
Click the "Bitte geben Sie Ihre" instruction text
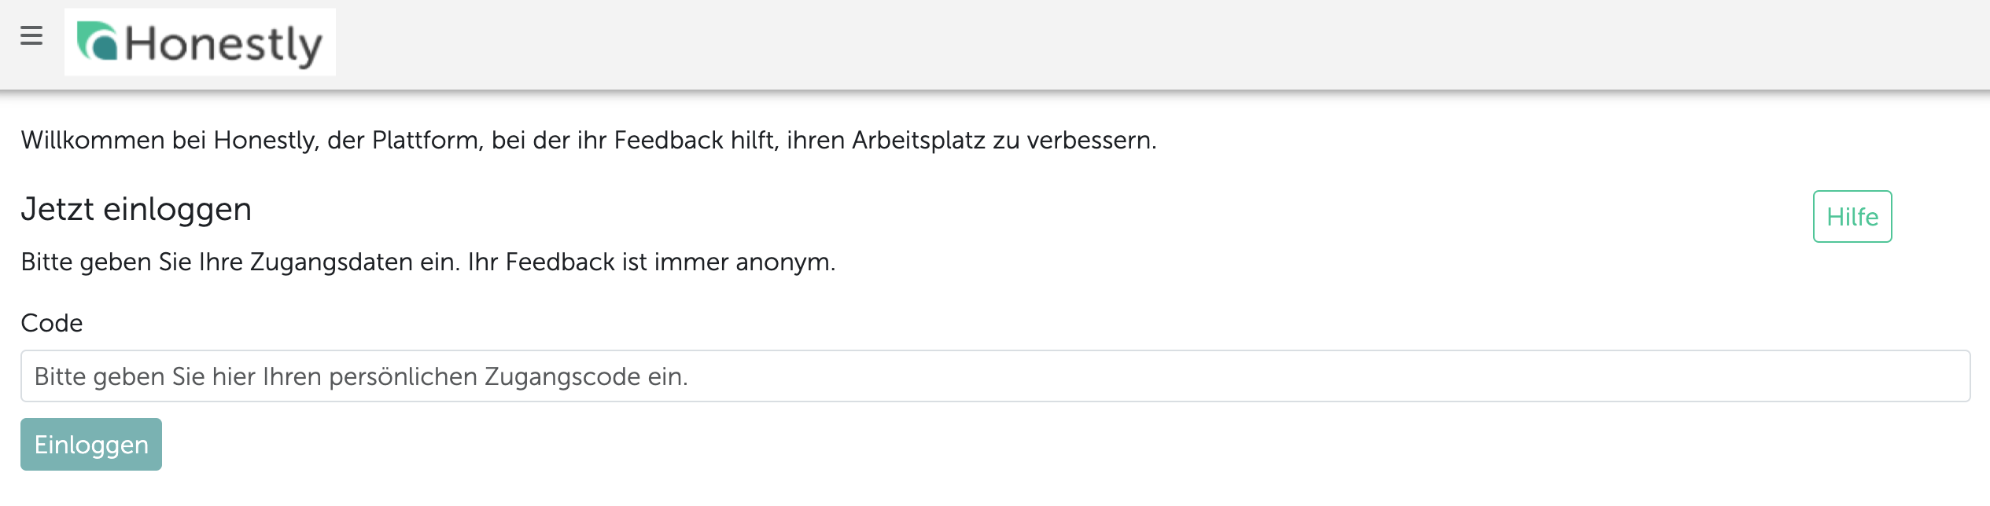coord(132,262)
